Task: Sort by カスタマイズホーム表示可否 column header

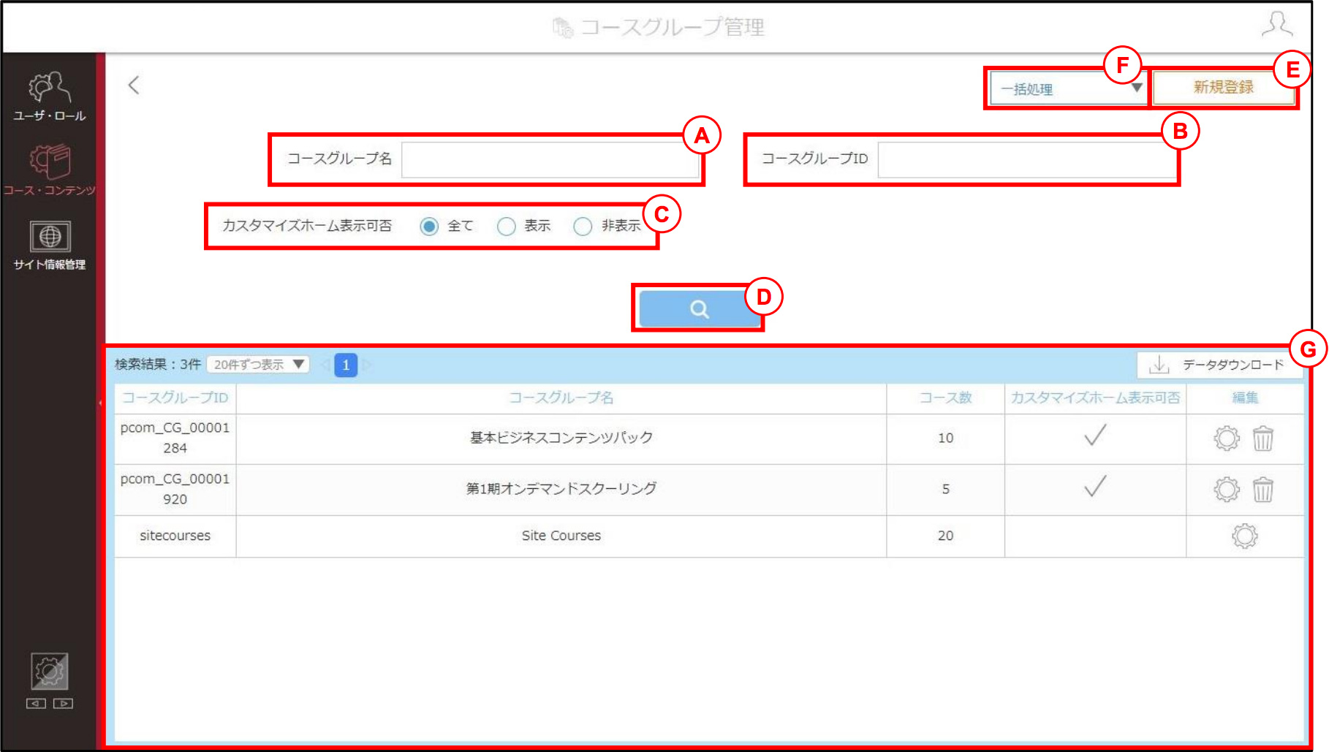Action: coord(1095,398)
